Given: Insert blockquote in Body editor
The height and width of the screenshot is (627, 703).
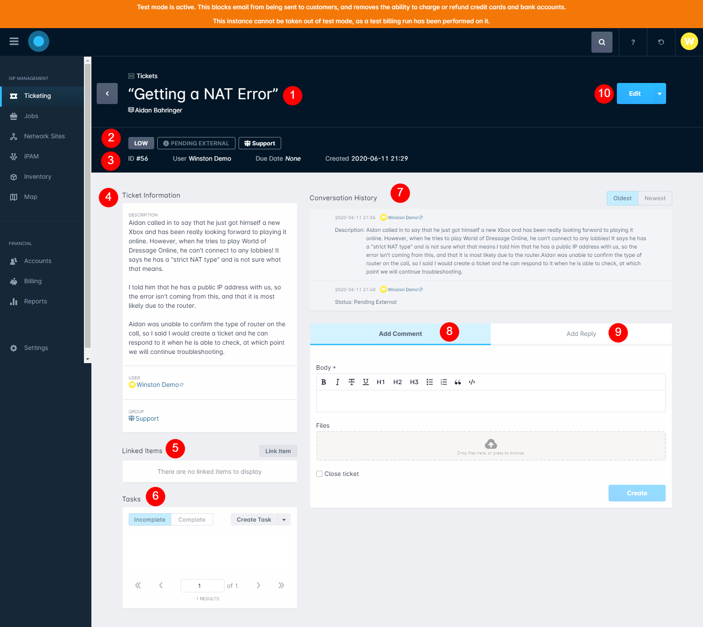Looking at the screenshot, I should (x=458, y=382).
